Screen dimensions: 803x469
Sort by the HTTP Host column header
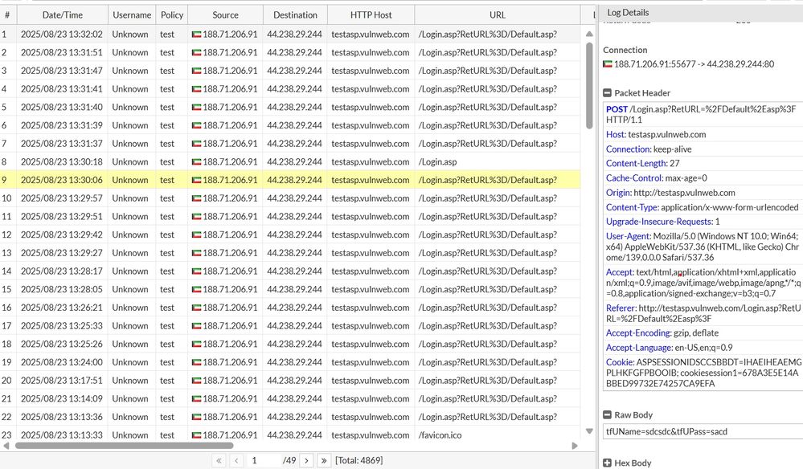pyautogui.click(x=371, y=14)
